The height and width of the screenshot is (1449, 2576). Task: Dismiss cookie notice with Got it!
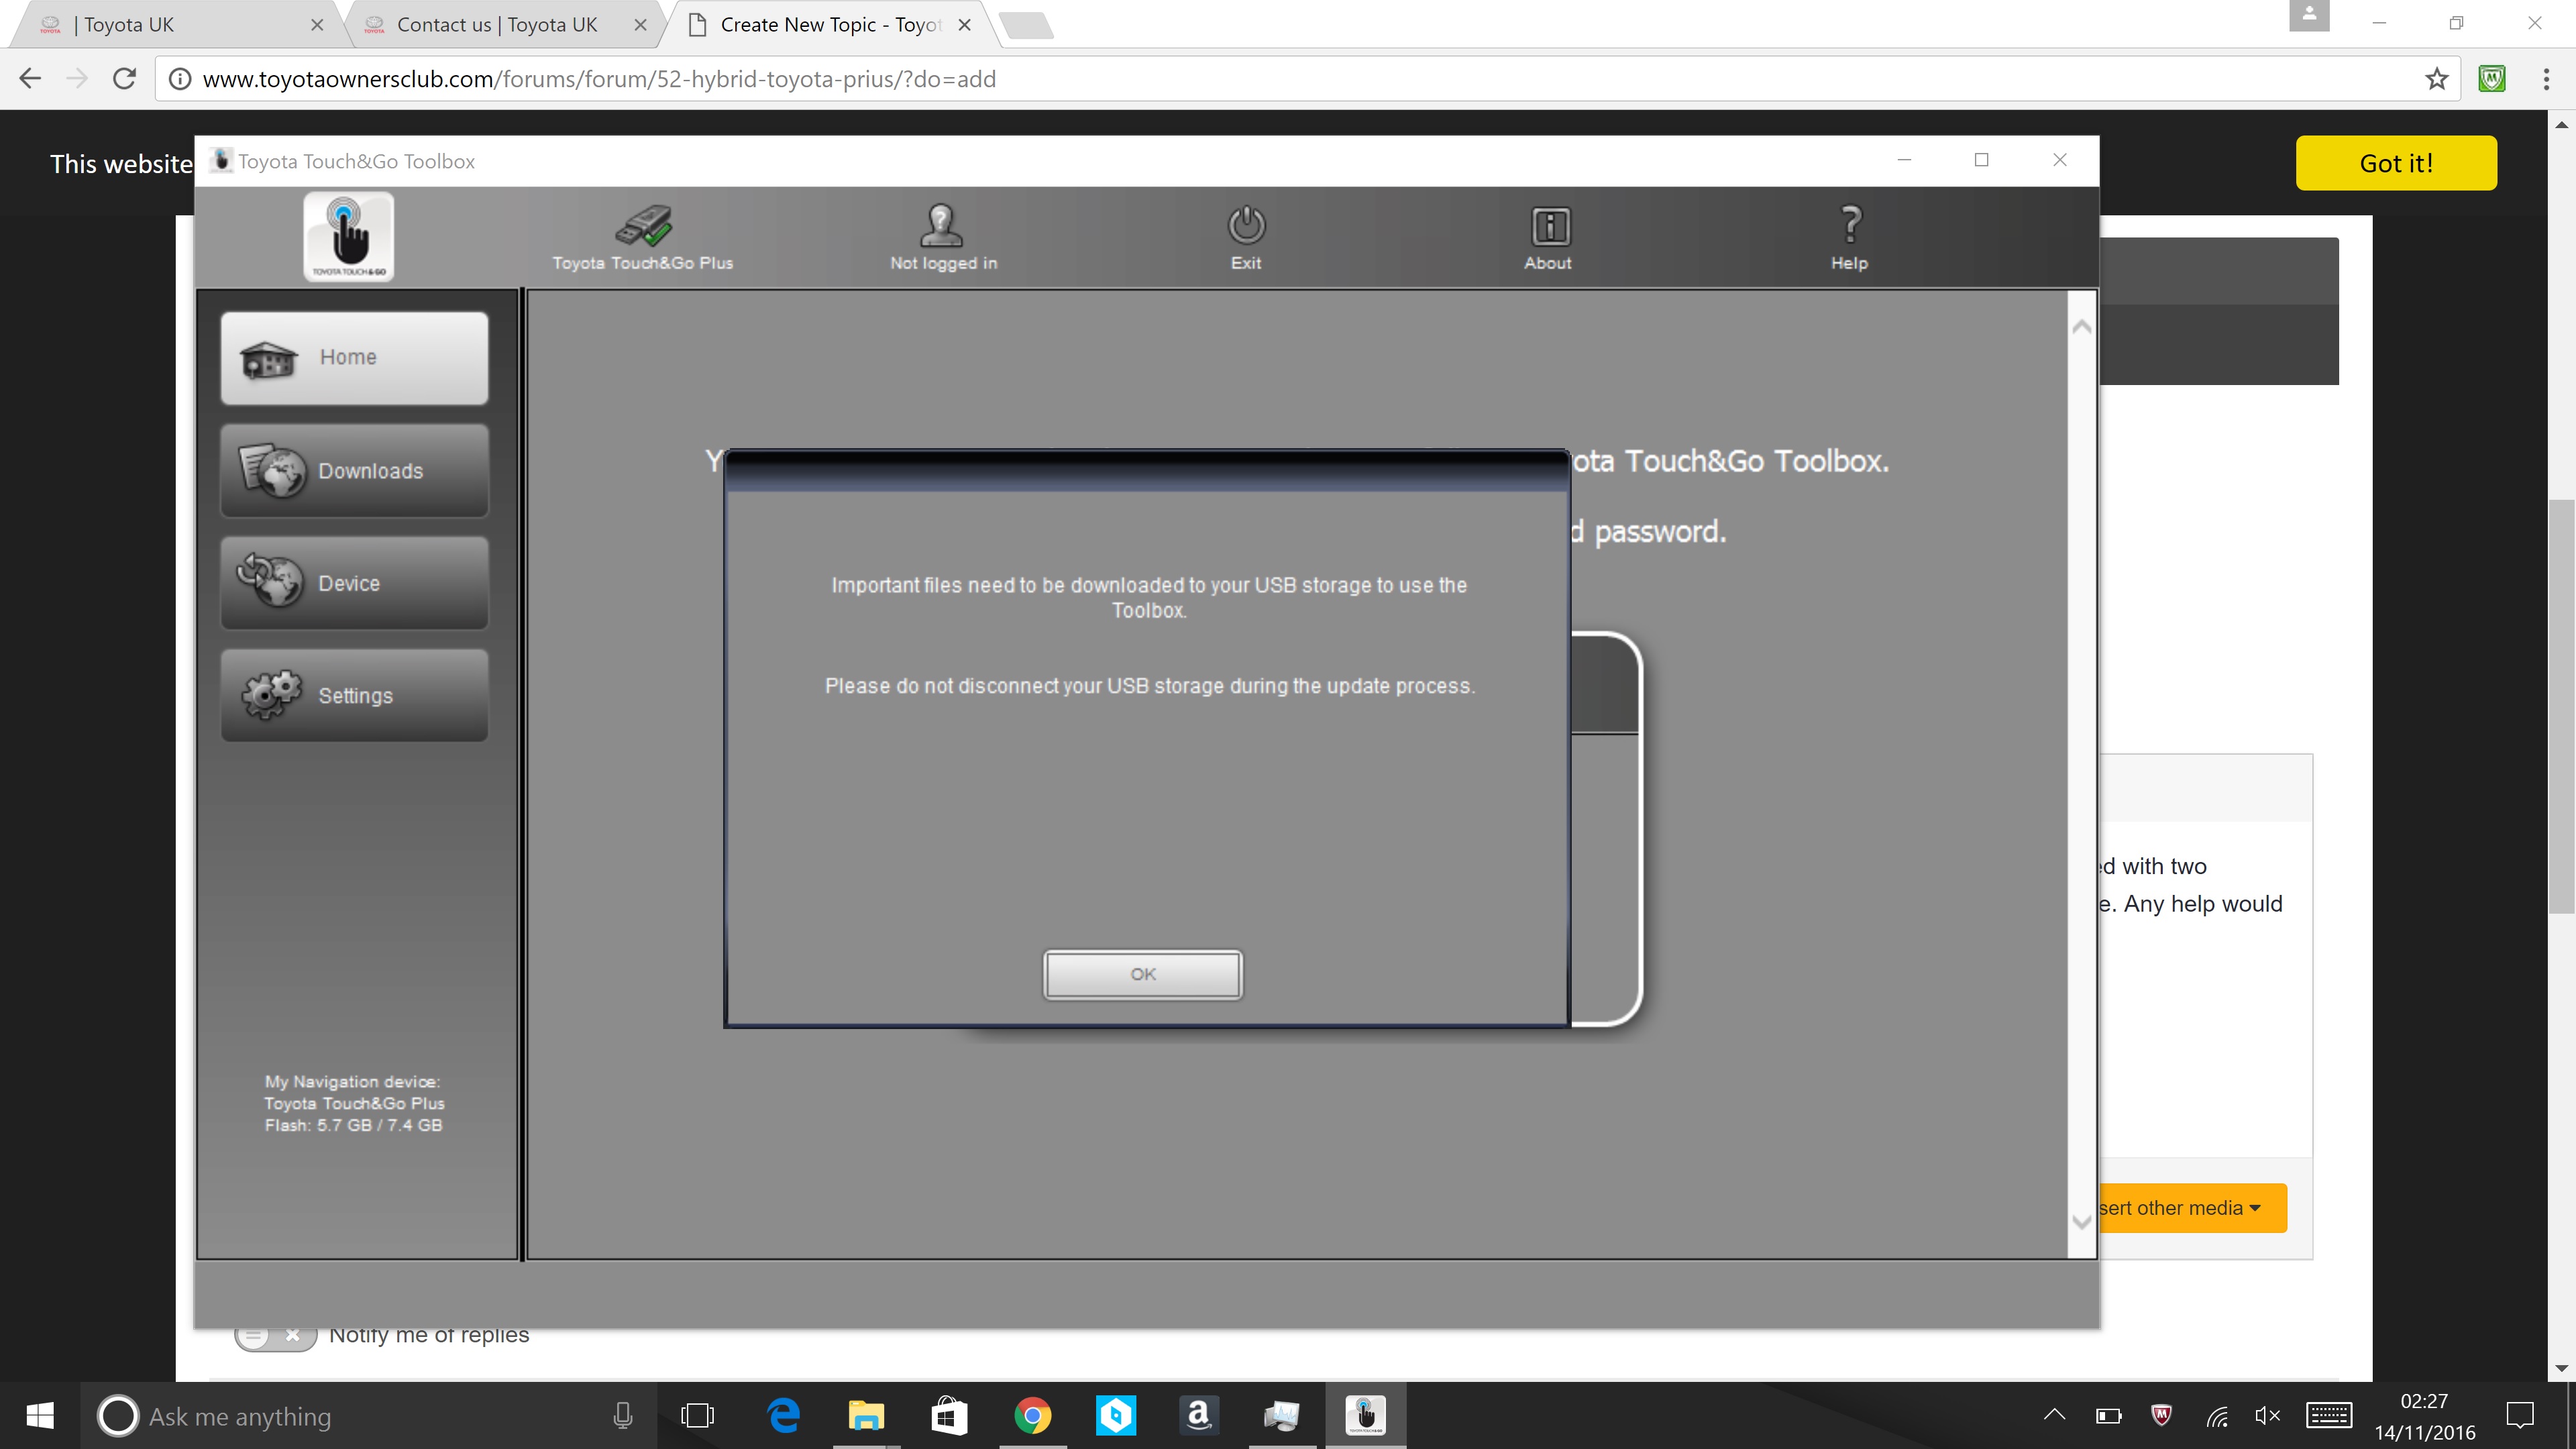2396,163
